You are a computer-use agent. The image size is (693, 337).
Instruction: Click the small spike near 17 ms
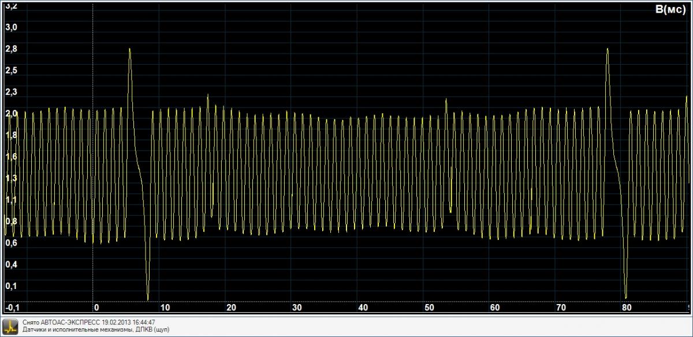tap(207, 96)
